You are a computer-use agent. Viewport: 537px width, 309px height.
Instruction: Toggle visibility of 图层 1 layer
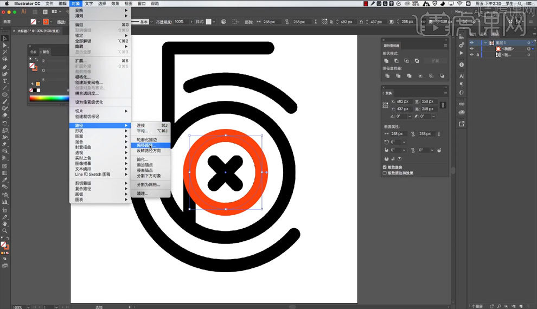tap(472, 43)
